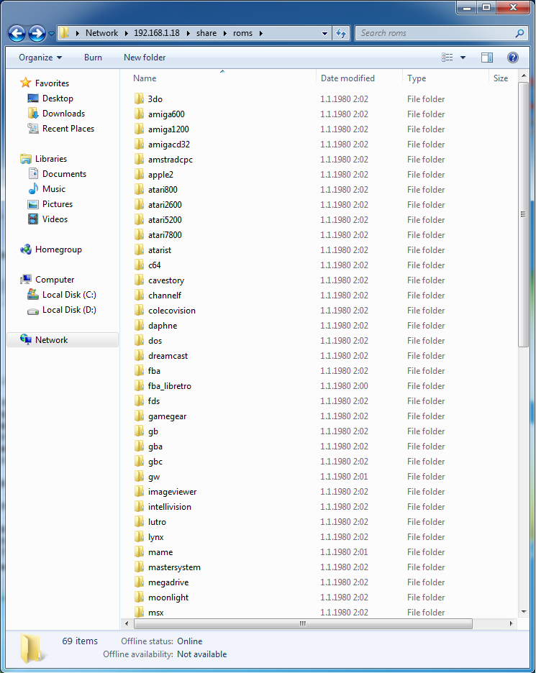Select the gba folder icon
The image size is (536, 673).
click(x=139, y=447)
